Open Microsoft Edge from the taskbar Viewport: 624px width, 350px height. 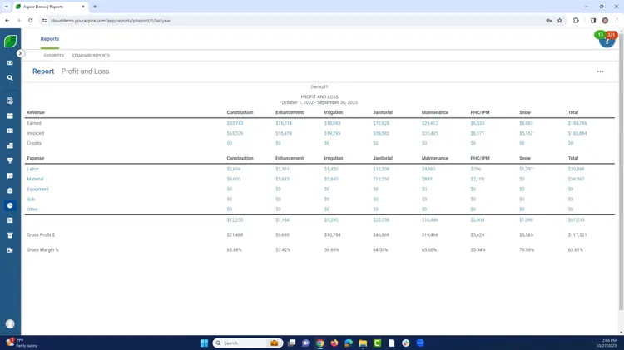pyautogui.click(x=349, y=343)
